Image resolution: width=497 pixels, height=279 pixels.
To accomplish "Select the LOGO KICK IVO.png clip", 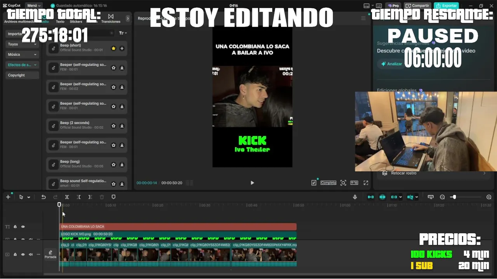I will tap(178, 236).
